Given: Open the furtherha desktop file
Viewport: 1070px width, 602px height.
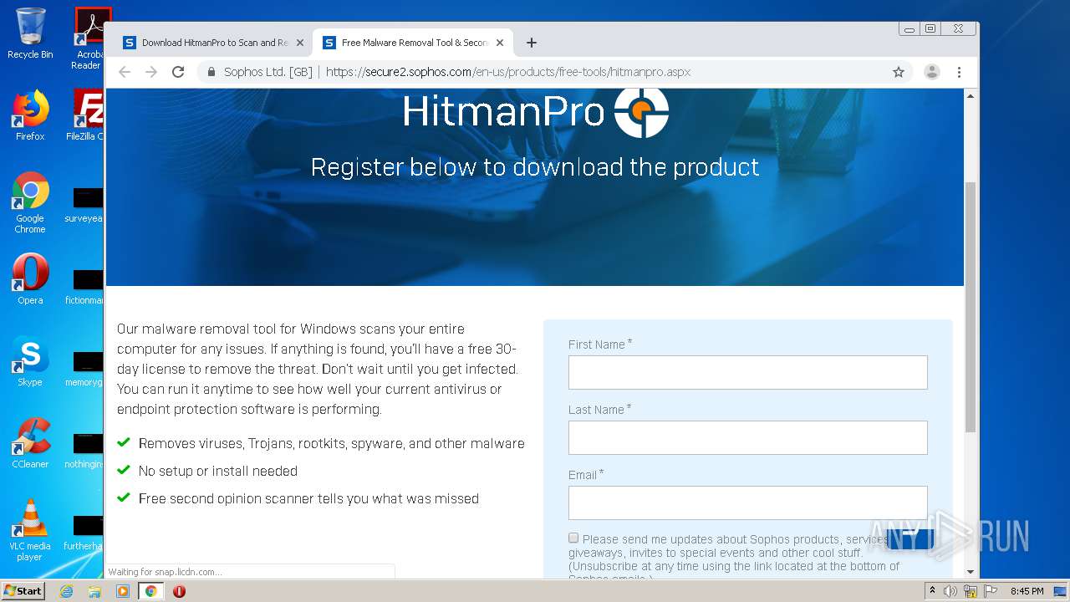Looking at the screenshot, I should (x=85, y=533).
